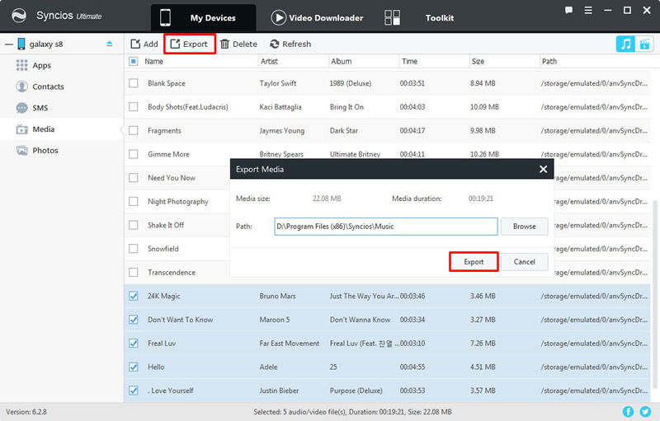Uncheck the 24K Magic checkbox
This screenshot has width=660, height=421.
(x=134, y=297)
